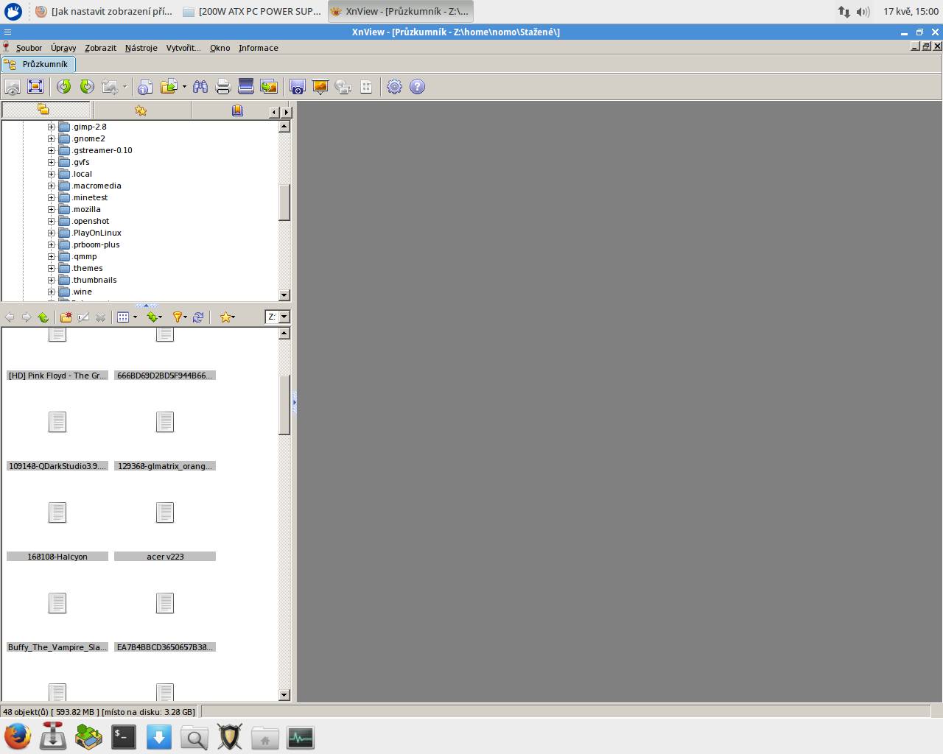Click folder tree scrollbar down arrow

coord(284,295)
